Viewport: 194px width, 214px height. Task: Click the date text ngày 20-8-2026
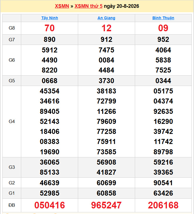[121, 6]
